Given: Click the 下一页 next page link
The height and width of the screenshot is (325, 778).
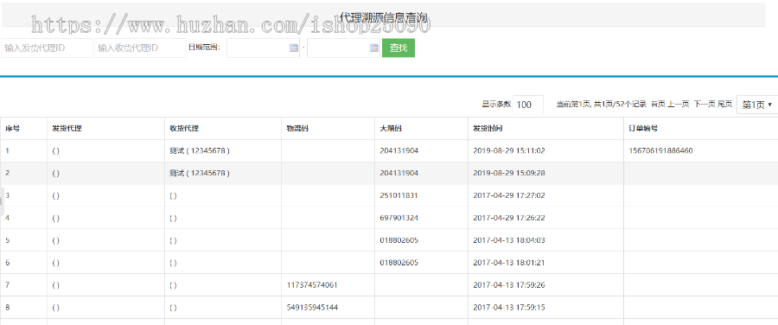Looking at the screenshot, I should click(x=705, y=105).
